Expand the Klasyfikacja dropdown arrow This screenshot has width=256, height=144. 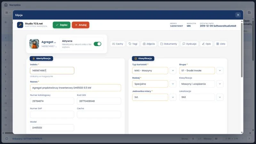point(220,84)
